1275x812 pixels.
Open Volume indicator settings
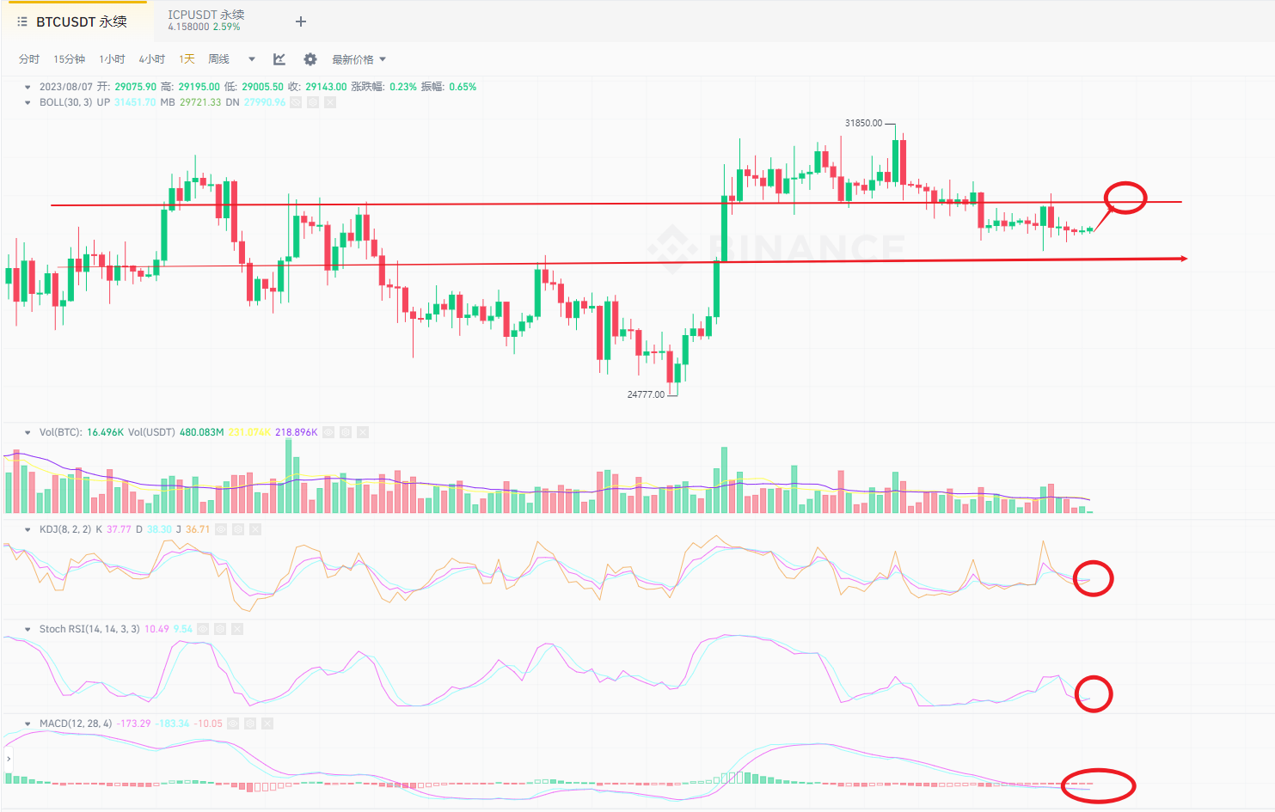(346, 432)
